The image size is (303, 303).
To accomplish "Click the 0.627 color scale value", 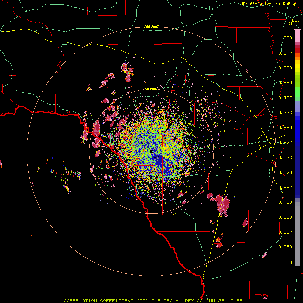I will [x=285, y=143].
